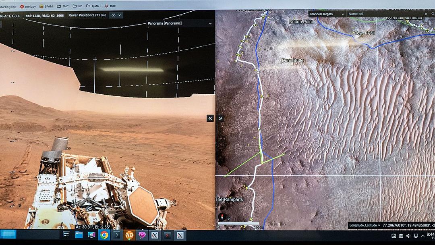
Task: Open the SNC bookmark folder
Action: coord(63,6)
